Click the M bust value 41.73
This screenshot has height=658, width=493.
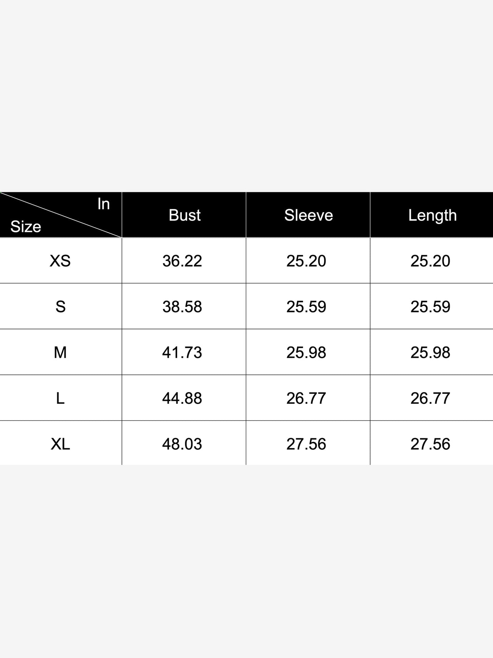tap(182, 352)
